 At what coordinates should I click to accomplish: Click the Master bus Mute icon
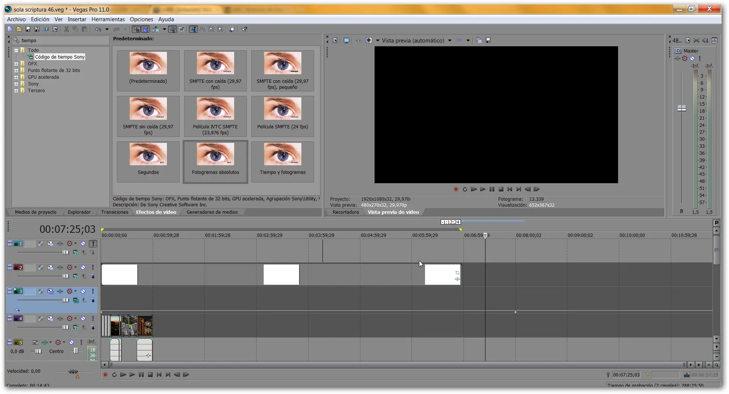(x=692, y=59)
